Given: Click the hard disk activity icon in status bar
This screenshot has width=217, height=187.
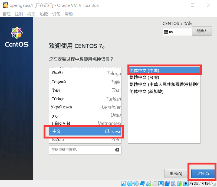Looking at the screenshot, I should click(x=123, y=183).
